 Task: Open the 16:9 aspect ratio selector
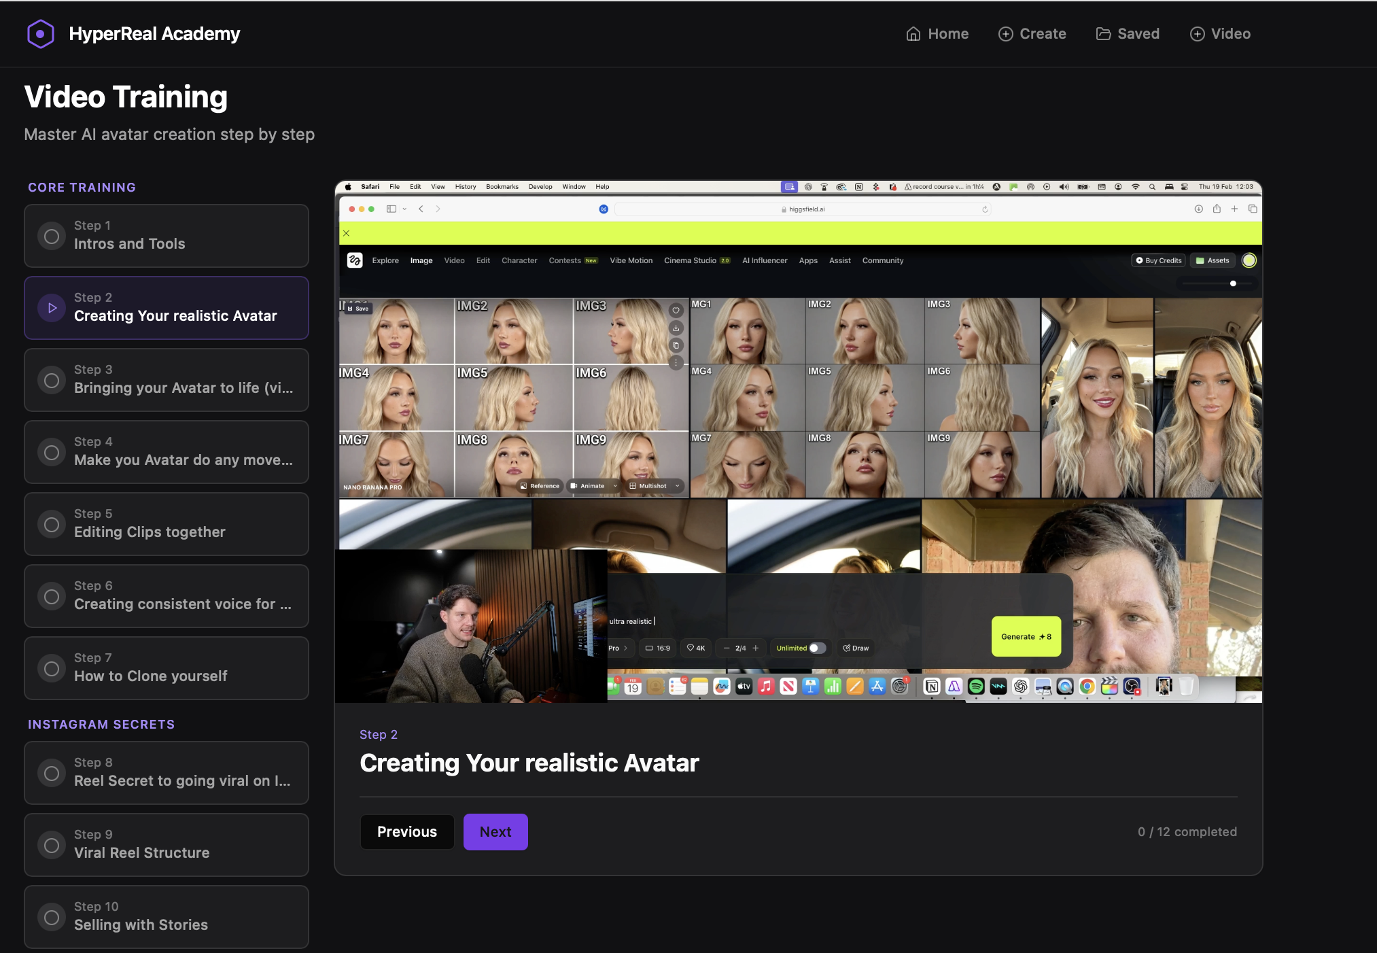click(657, 648)
